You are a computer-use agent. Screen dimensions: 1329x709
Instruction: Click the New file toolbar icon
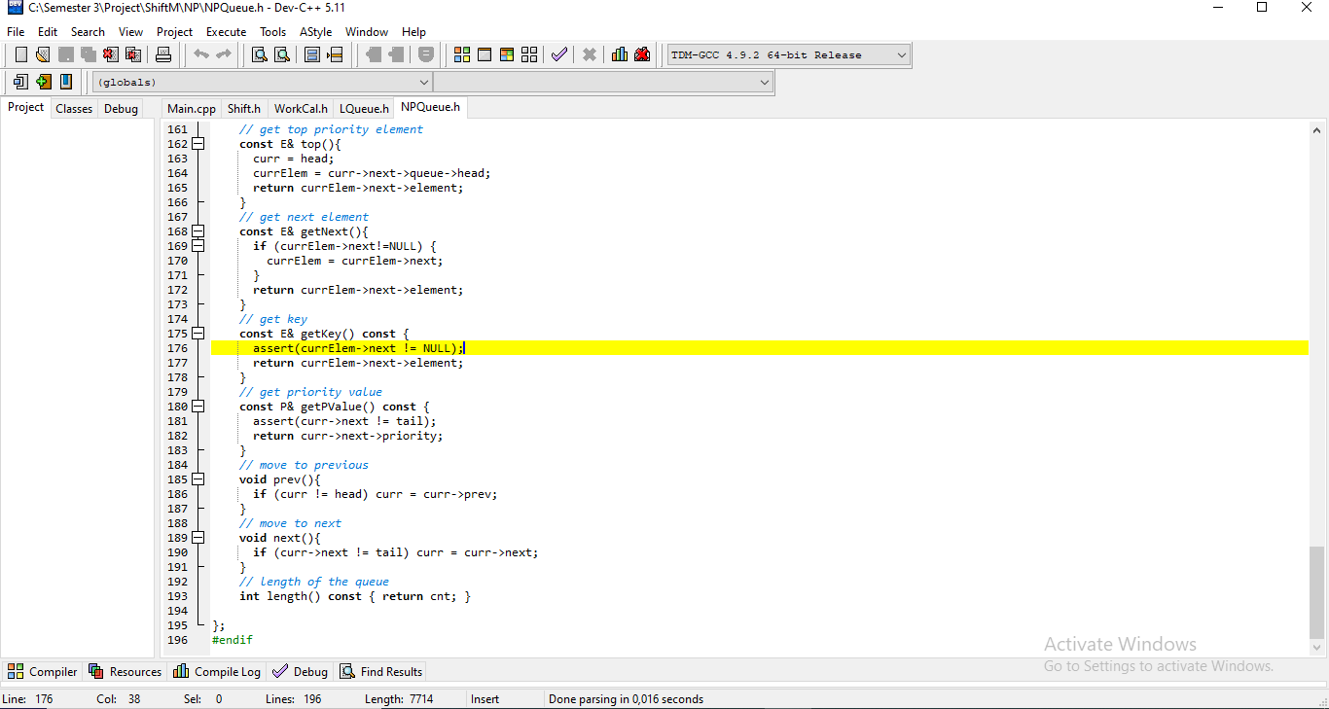coord(20,54)
